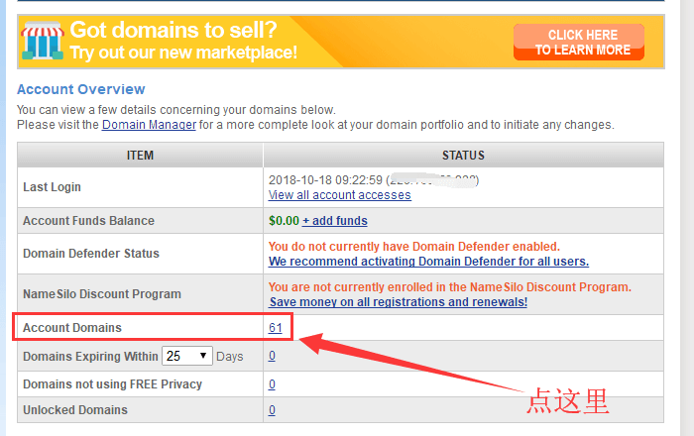Open the Domain Defender activation recommendation link

pyautogui.click(x=428, y=262)
